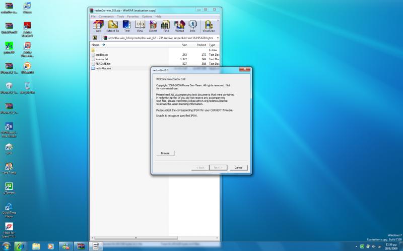Viewport: 403px width, 251px height.
Task: Click the Browse button in redsn0w
Action: click(165, 153)
